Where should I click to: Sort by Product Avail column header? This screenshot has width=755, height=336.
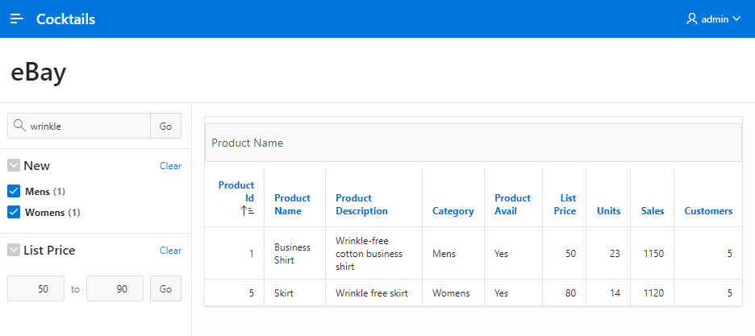tap(512, 205)
